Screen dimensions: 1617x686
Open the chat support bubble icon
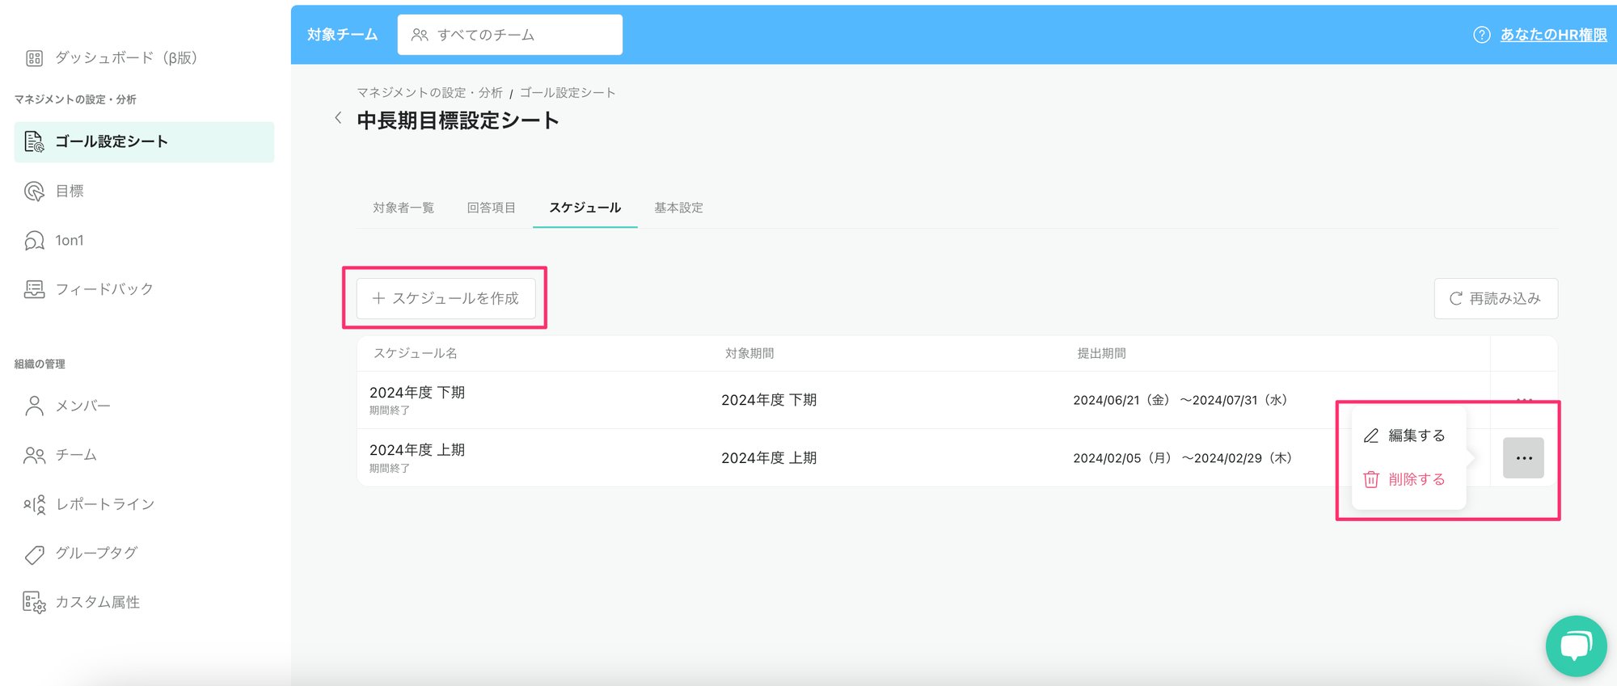(1575, 646)
